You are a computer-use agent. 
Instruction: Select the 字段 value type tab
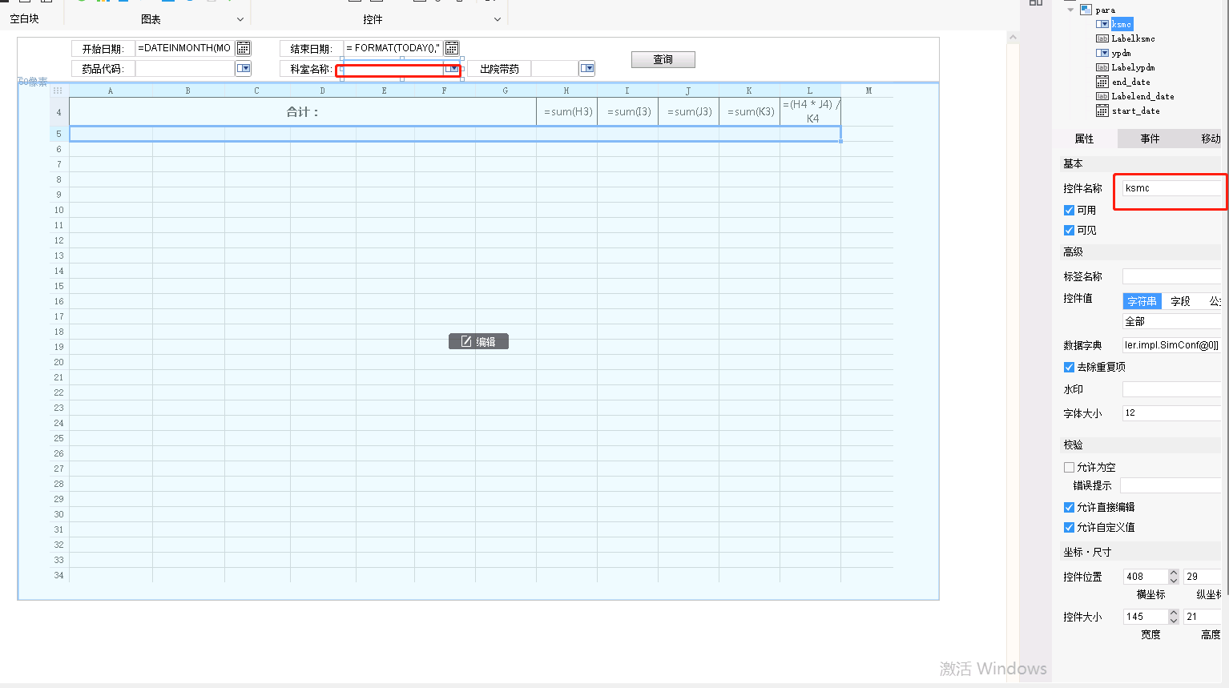point(1180,301)
